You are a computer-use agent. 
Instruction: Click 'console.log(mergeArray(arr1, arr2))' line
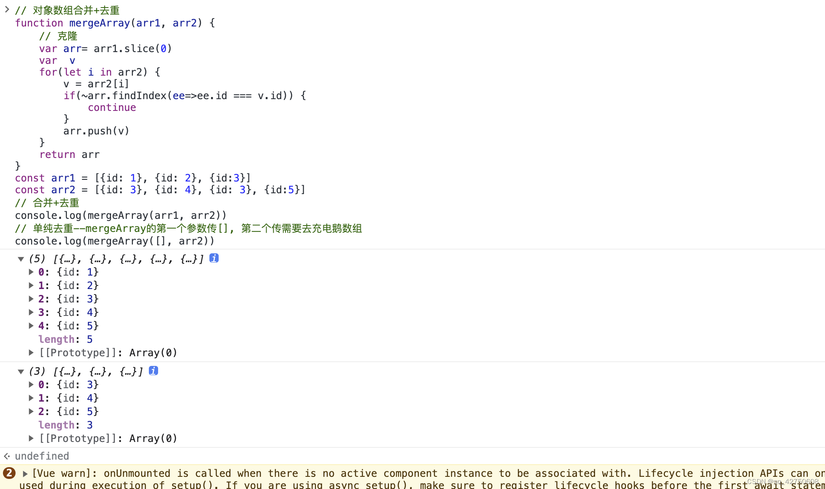(121, 216)
